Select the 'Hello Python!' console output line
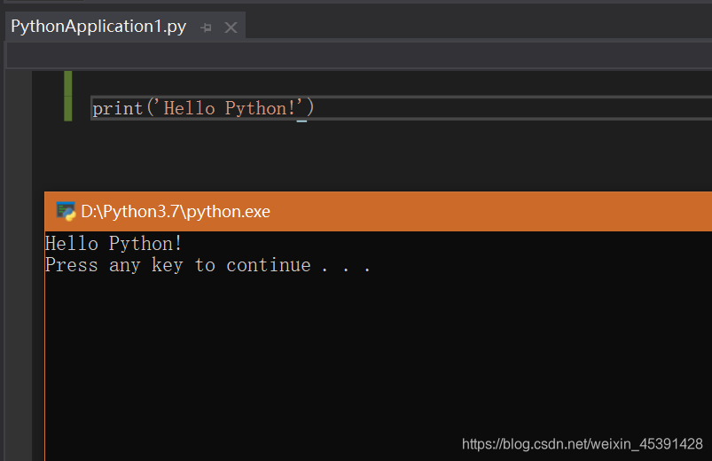 coord(113,244)
